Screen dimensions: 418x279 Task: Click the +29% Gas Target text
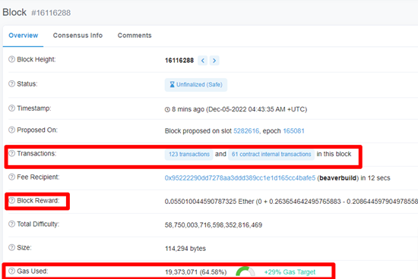(290, 272)
